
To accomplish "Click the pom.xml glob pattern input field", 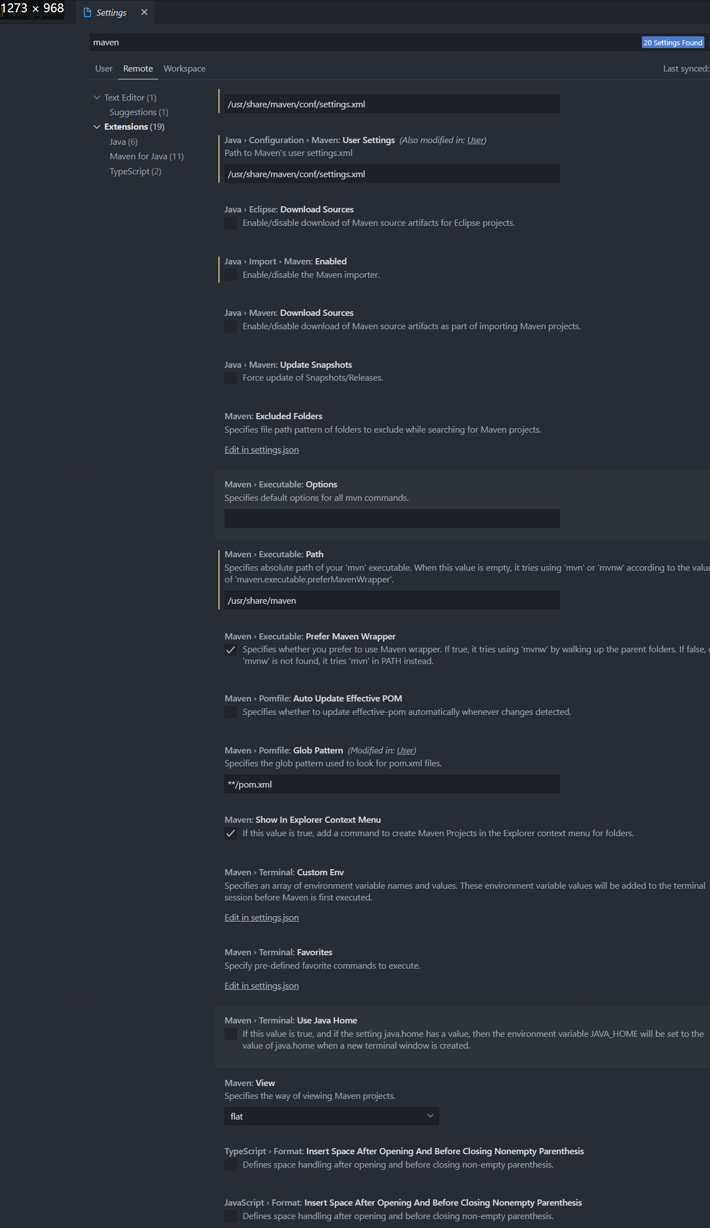I will point(391,784).
